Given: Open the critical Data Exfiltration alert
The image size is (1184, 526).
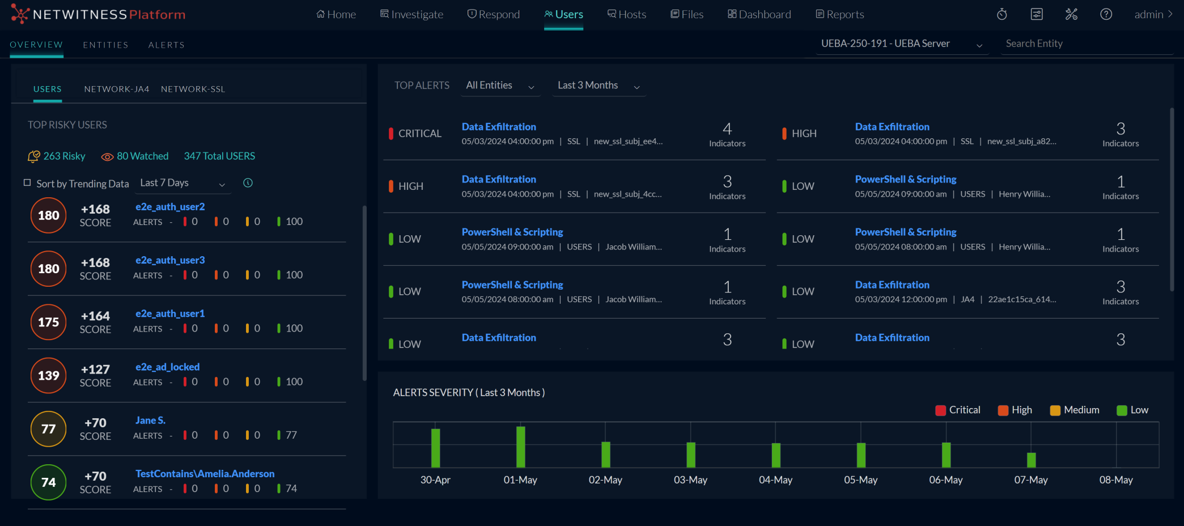Looking at the screenshot, I should pos(499,126).
